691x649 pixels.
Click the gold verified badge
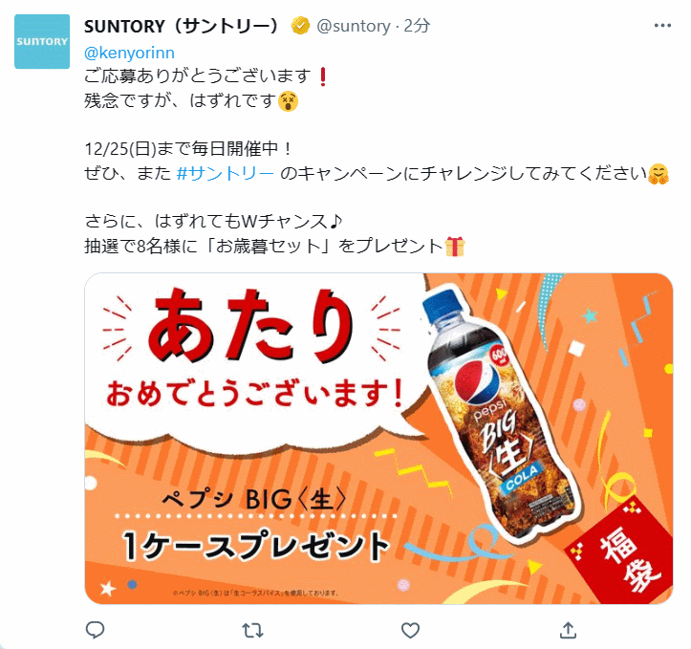300,26
